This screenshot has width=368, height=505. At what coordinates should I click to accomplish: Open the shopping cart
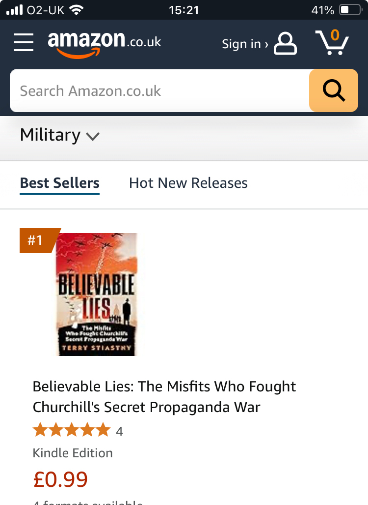pos(332,42)
